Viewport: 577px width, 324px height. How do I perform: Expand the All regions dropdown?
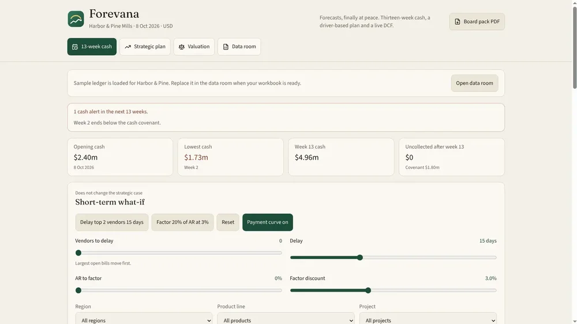pyautogui.click(x=144, y=319)
